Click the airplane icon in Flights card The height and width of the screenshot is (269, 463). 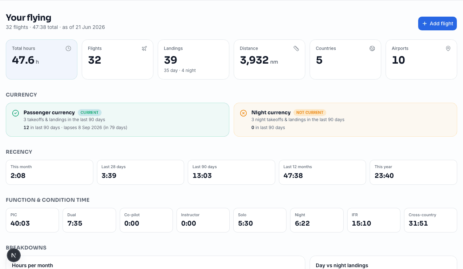(x=144, y=48)
